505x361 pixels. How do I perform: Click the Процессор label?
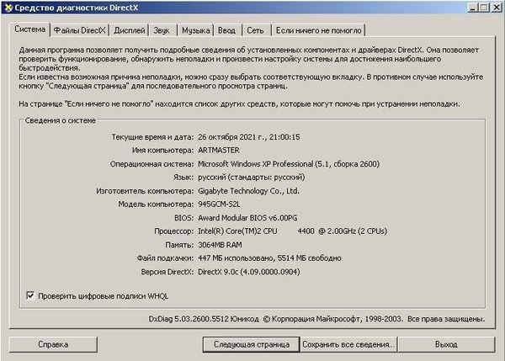(173, 231)
